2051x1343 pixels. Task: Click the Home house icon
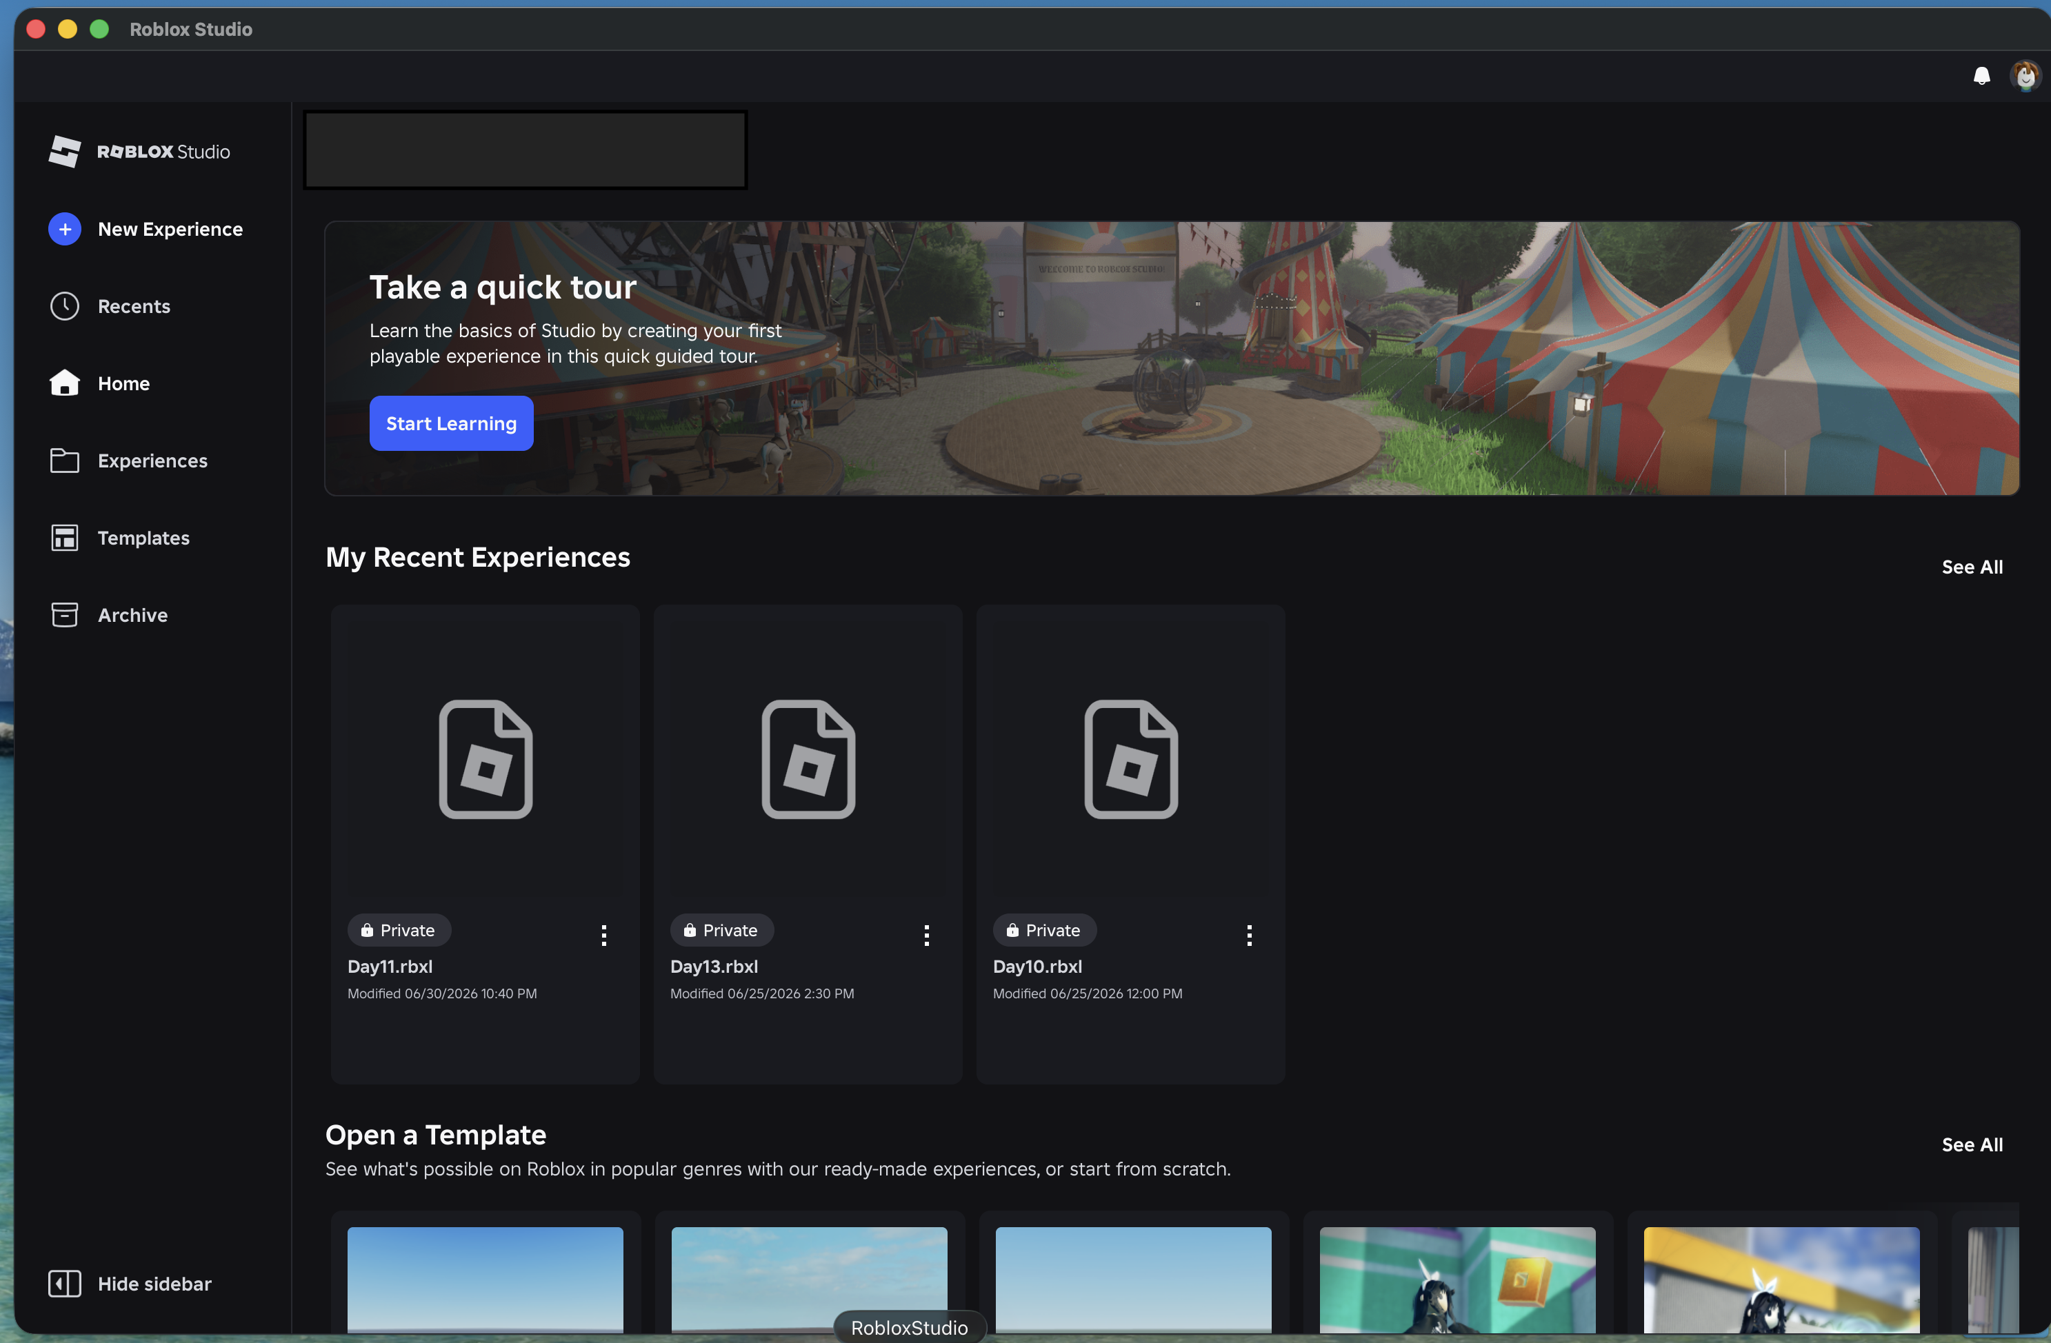point(65,383)
